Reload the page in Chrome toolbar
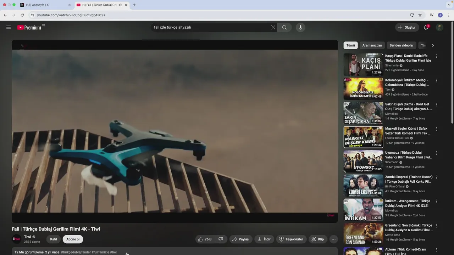 click(22, 15)
